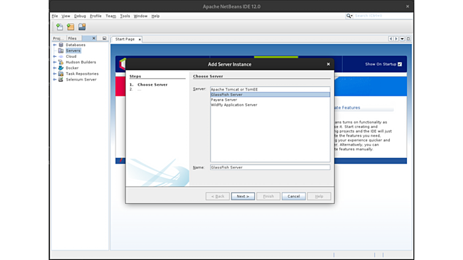Open the Tools menu

click(124, 16)
